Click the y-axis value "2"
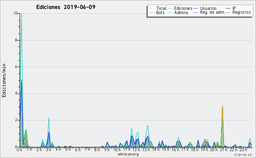The image size is (256, 158). [16, 120]
